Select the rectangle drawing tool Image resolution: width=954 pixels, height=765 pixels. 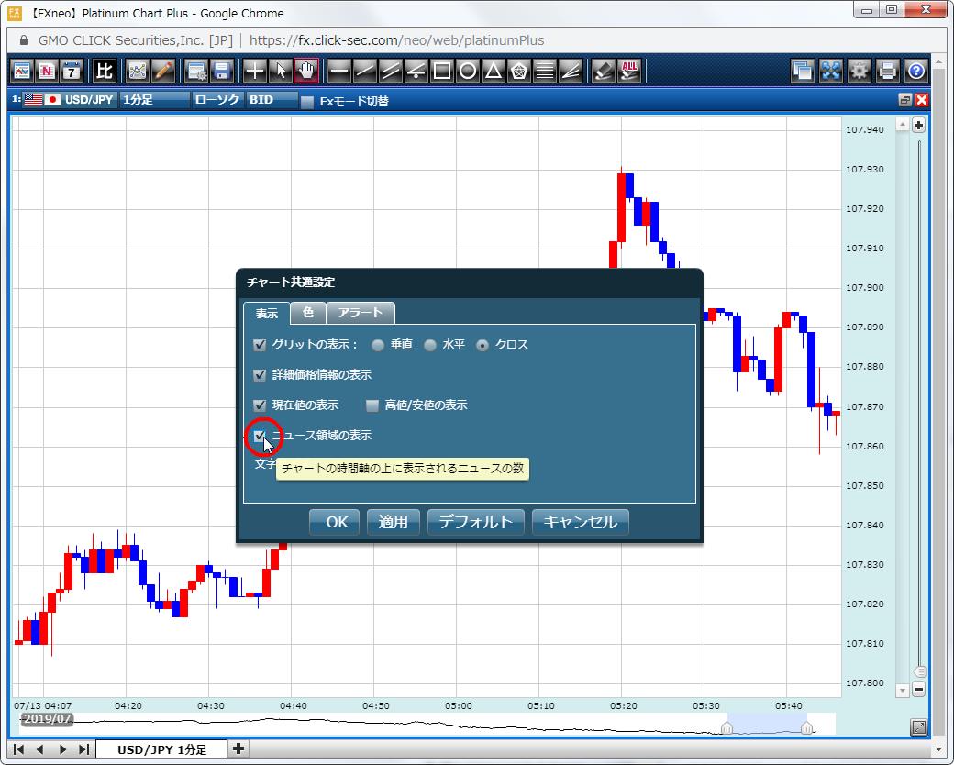click(441, 71)
